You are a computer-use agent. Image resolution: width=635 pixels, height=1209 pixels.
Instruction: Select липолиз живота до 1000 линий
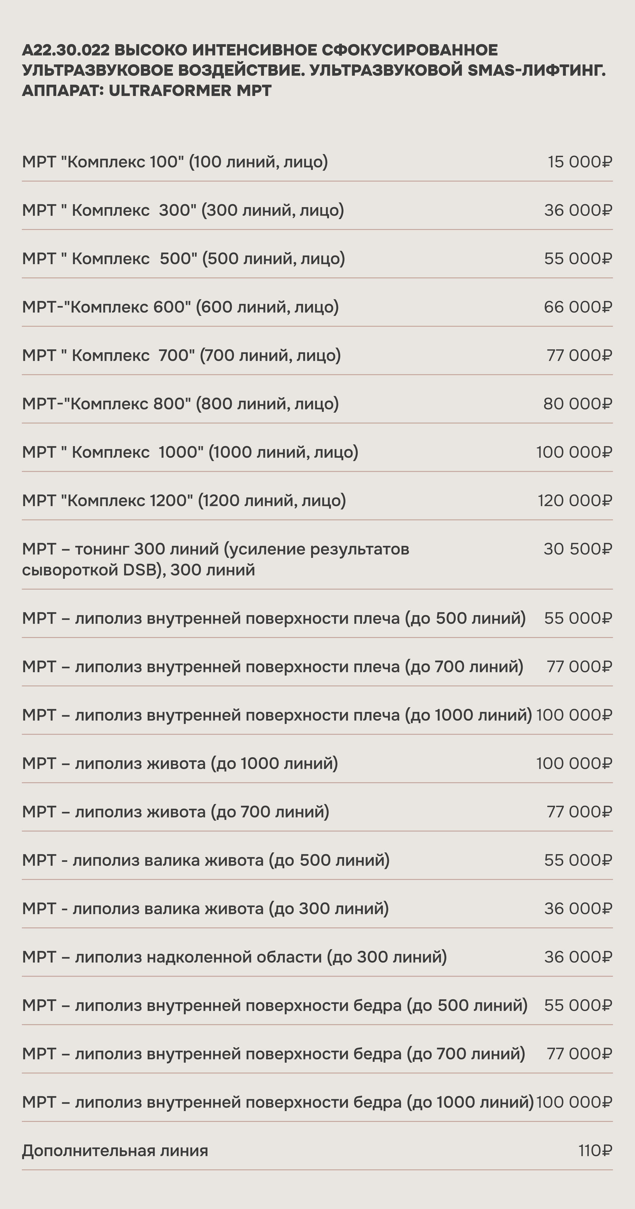(180, 763)
